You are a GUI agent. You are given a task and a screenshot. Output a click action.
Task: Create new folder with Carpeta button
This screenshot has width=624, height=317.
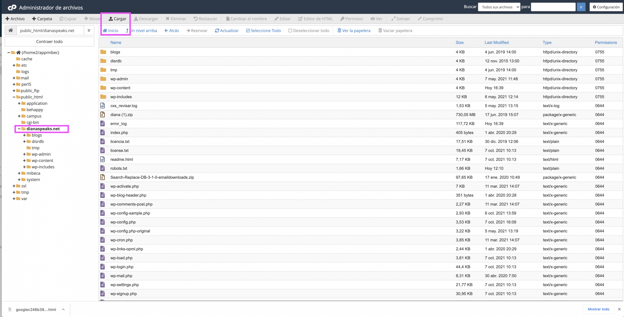[42, 19]
